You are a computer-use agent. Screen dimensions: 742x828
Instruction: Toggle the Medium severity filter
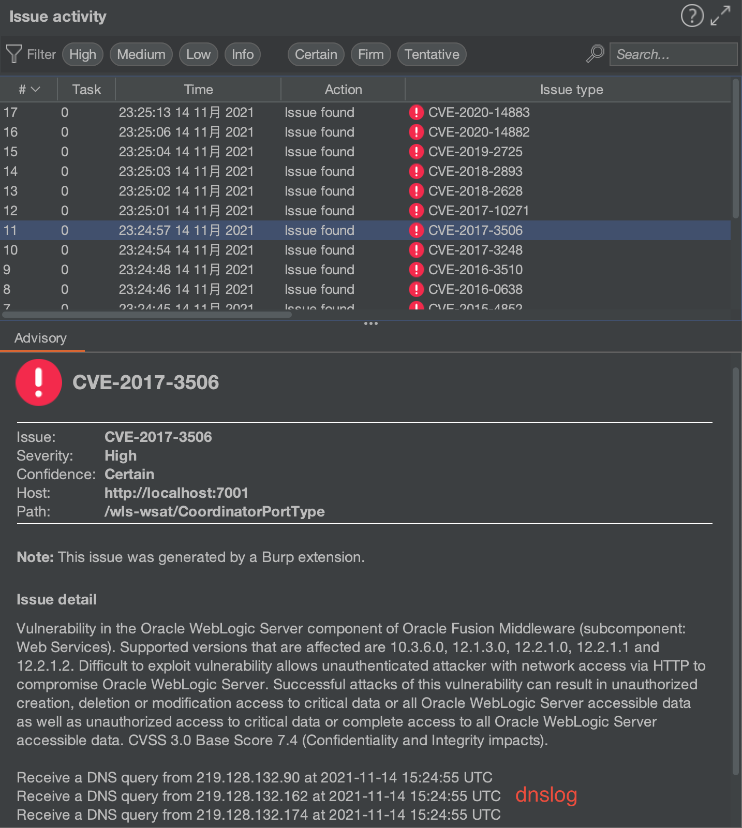[x=141, y=54]
